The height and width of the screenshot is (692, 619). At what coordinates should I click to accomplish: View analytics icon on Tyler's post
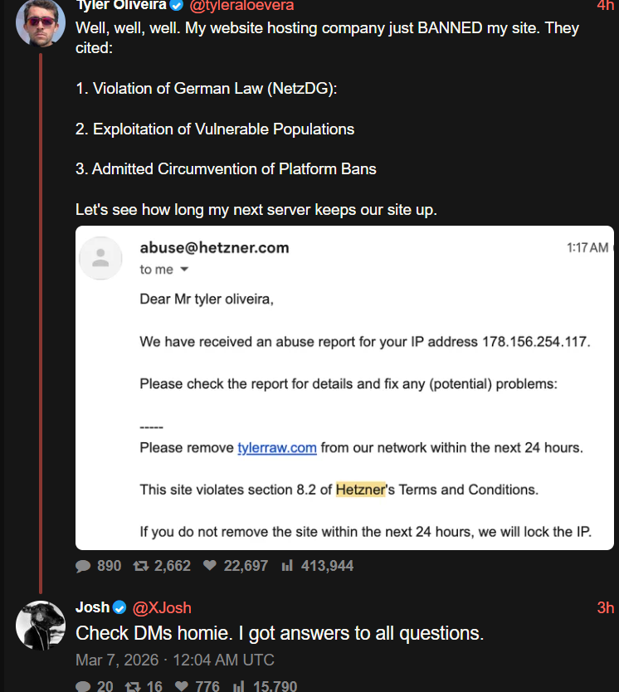288,566
